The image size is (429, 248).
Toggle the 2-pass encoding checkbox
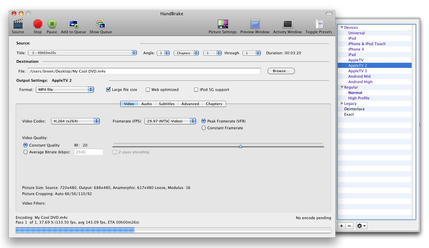[115, 152]
